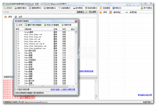The image size is (156, 106).
Task: Click vertical scrollbar thumb in engine list
Action: 76,32
